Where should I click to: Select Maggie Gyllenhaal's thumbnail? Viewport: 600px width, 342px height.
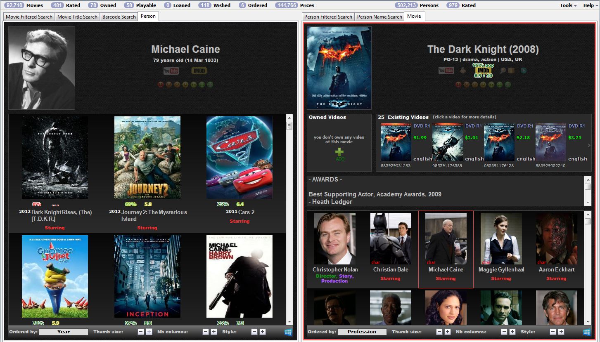(x=501, y=238)
